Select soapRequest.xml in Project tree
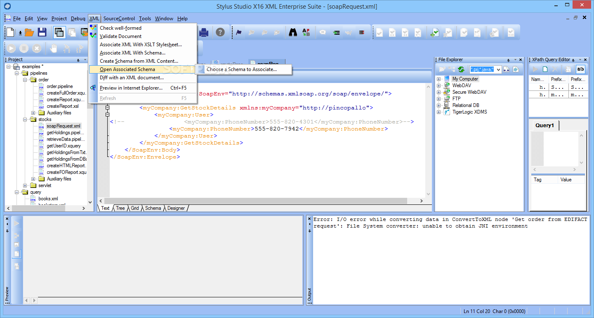 pyautogui.click(x=63, y=126)
